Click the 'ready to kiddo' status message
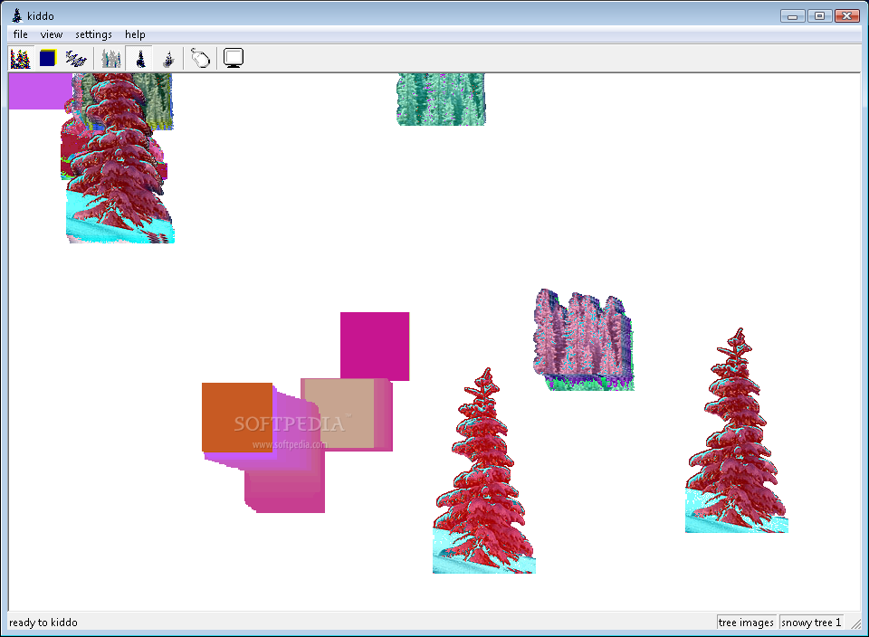The image size is (869, 637). point(43,623)
